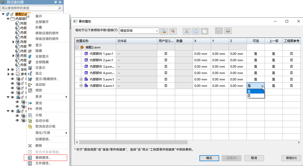The height and width of the screenshot is (166, 303).
Task: Click the copy icon in dialog toolbar
Action: [x=196, y=31]
